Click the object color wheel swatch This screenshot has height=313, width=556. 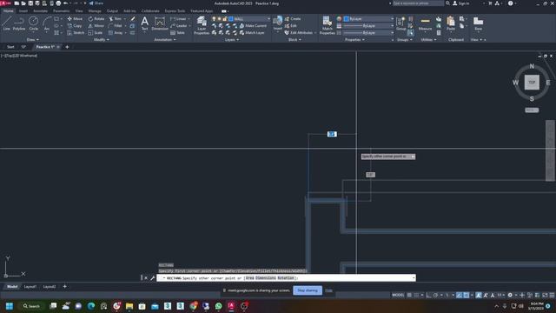pos(339,19)
